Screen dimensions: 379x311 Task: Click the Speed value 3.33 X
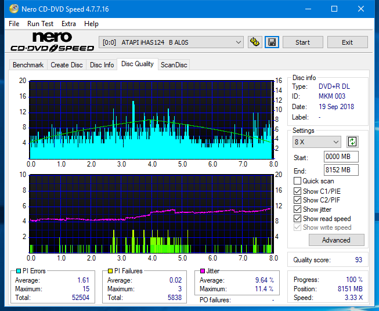click(353, 298)
